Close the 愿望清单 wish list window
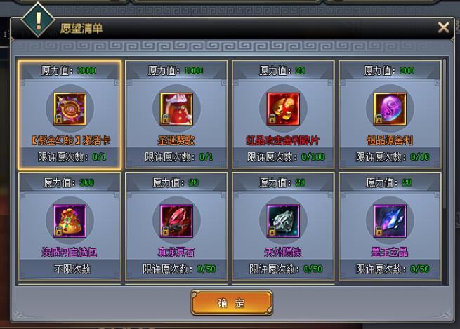This screenshot has width=460, height=329. 443,28
